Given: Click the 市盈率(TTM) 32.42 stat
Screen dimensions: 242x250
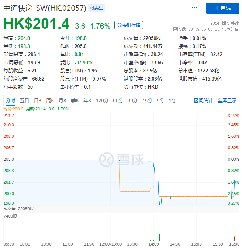Looking at the screenshot, I should pos(200,55).
